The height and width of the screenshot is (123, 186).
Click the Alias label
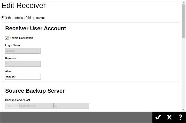coord(8,71)
